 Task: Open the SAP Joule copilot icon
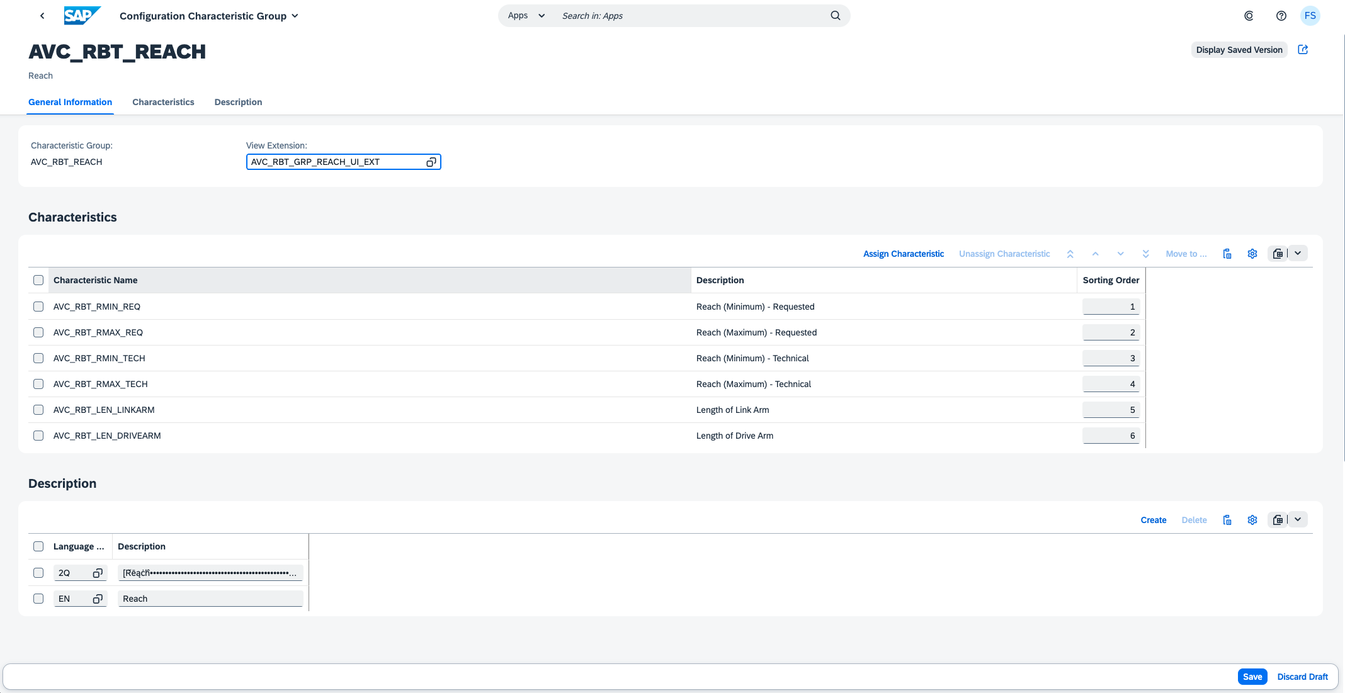1249,16
